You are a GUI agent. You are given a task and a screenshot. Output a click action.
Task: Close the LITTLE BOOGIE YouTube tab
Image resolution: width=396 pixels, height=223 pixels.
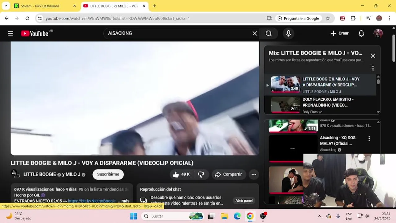pos(144,6)
